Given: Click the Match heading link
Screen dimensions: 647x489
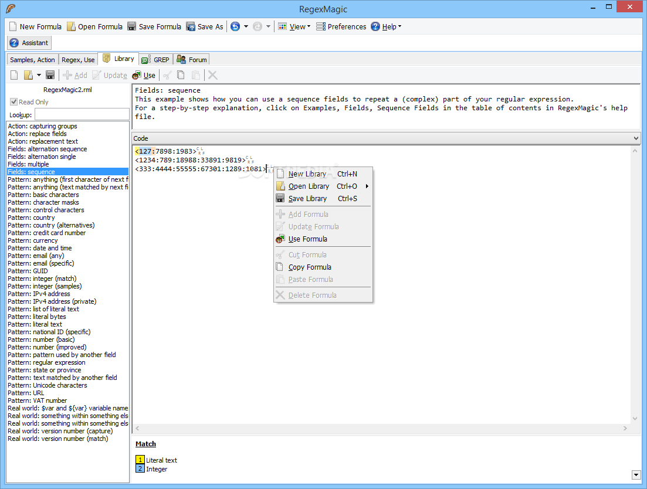Looking at the screenshot, I should click(145, 444).
